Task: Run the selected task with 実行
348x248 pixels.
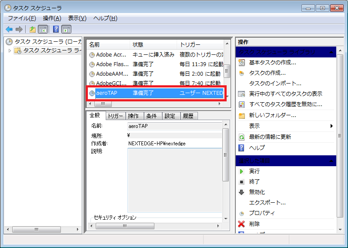Action: tap(254, 171)
